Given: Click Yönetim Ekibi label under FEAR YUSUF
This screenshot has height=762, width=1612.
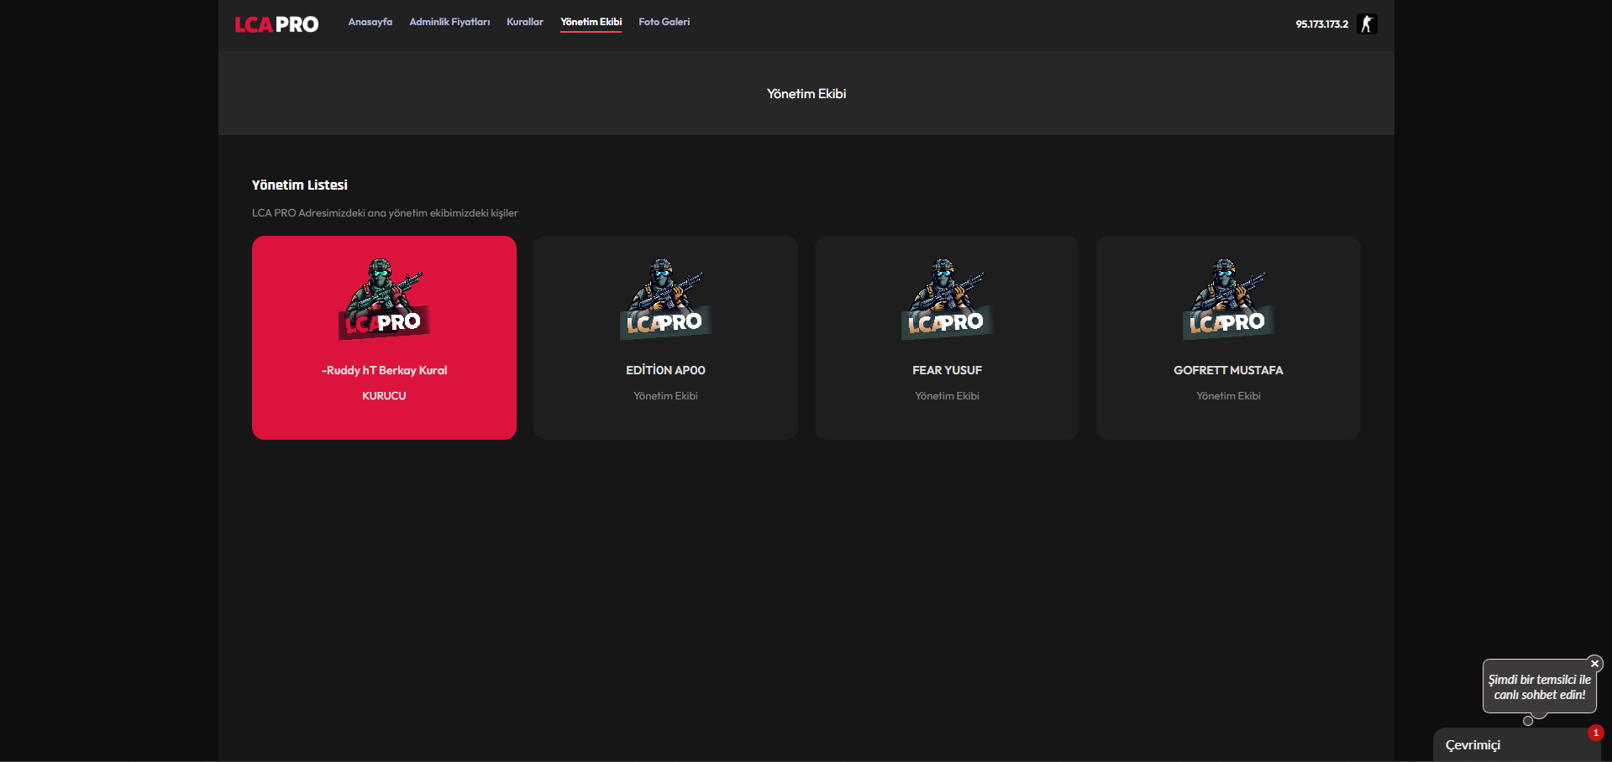Looking at the screenshot, I should pyautogui.click(x=947, y=395).
